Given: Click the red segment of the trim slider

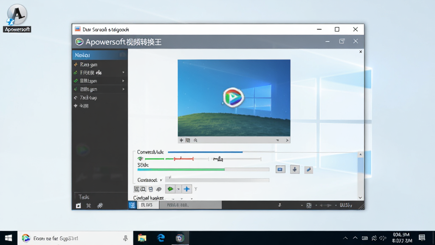Looking at the screenshot, I should pyautogui.click(x=184, y=159).
